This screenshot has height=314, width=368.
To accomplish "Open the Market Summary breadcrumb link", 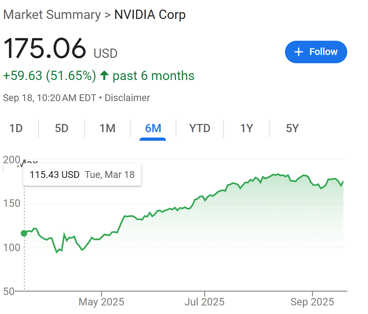I will point(52,15).
